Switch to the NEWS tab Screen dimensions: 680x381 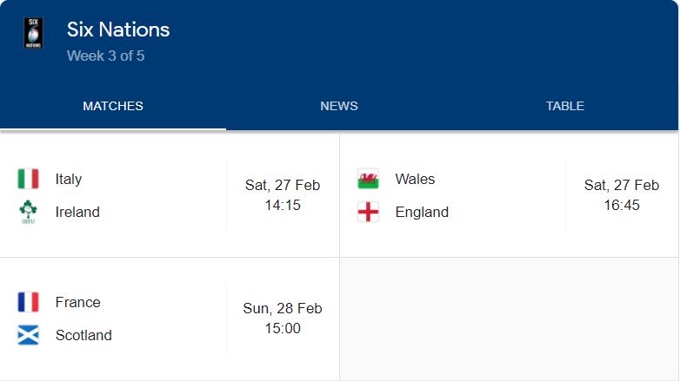(x=339, y=106)
